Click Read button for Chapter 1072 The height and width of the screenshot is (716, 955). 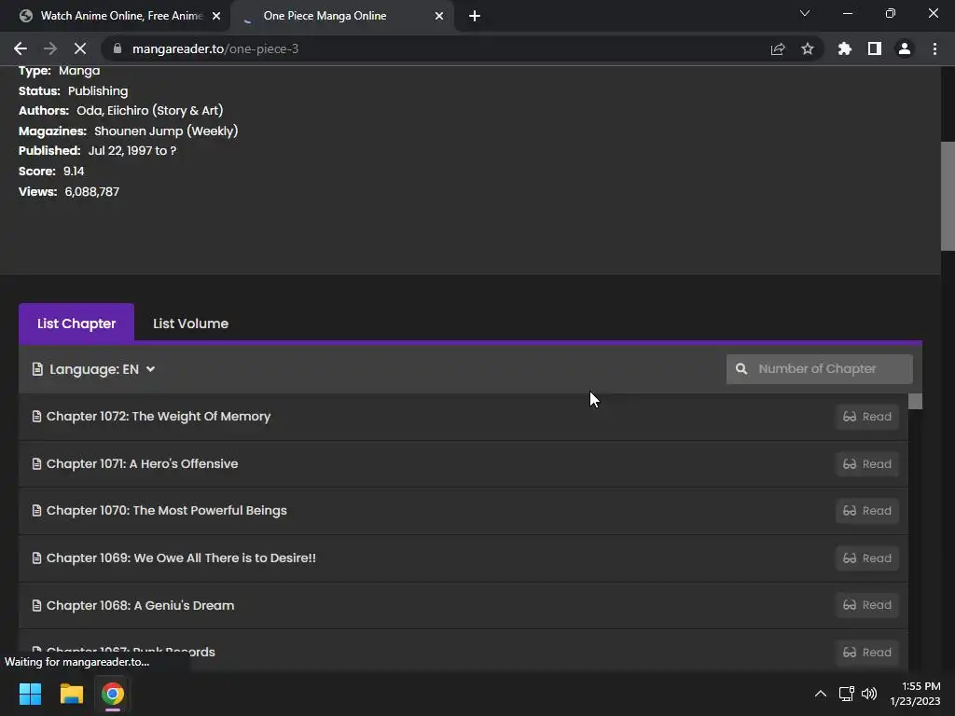tap(867, 417)
